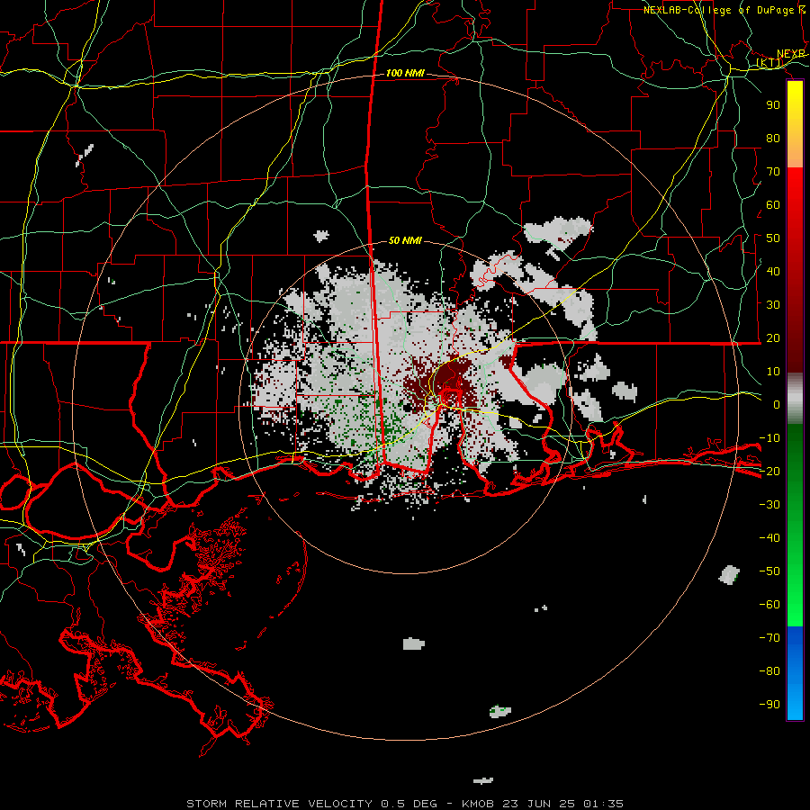Click the 0 label on velocity scale
Viewport: 810px width, 810px height.
[777, 405]
